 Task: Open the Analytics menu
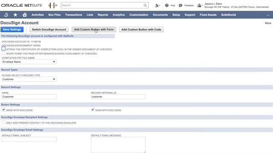[x=119, y=15]
